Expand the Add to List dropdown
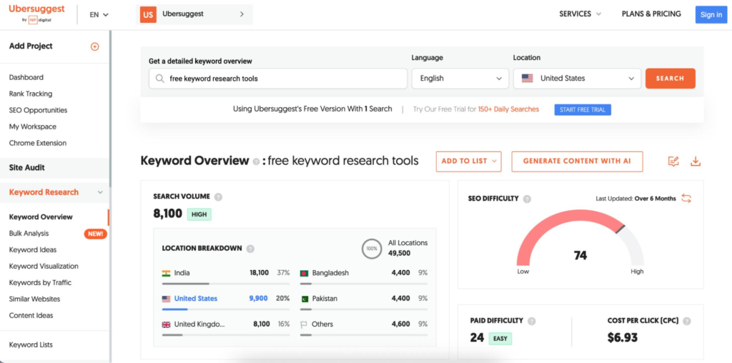 point(468,161)
